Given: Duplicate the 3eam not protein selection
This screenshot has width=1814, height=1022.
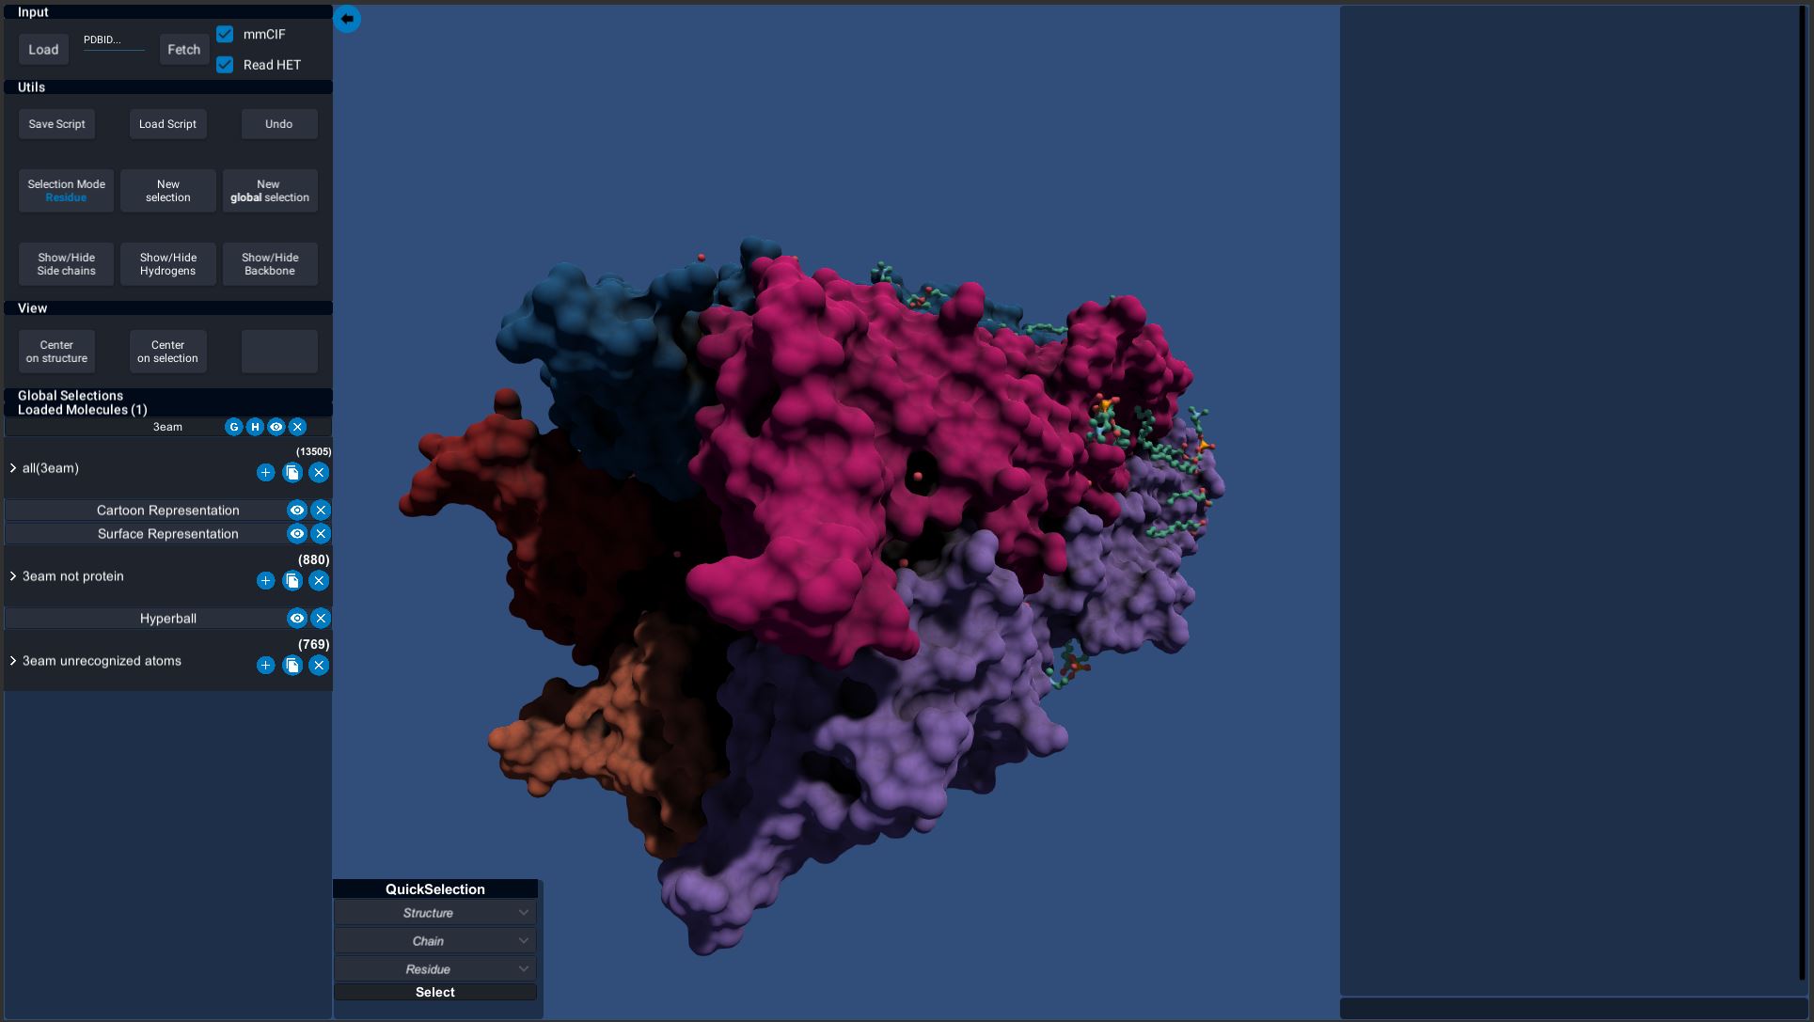Looking at the screenshot, I should pos(292,581).
